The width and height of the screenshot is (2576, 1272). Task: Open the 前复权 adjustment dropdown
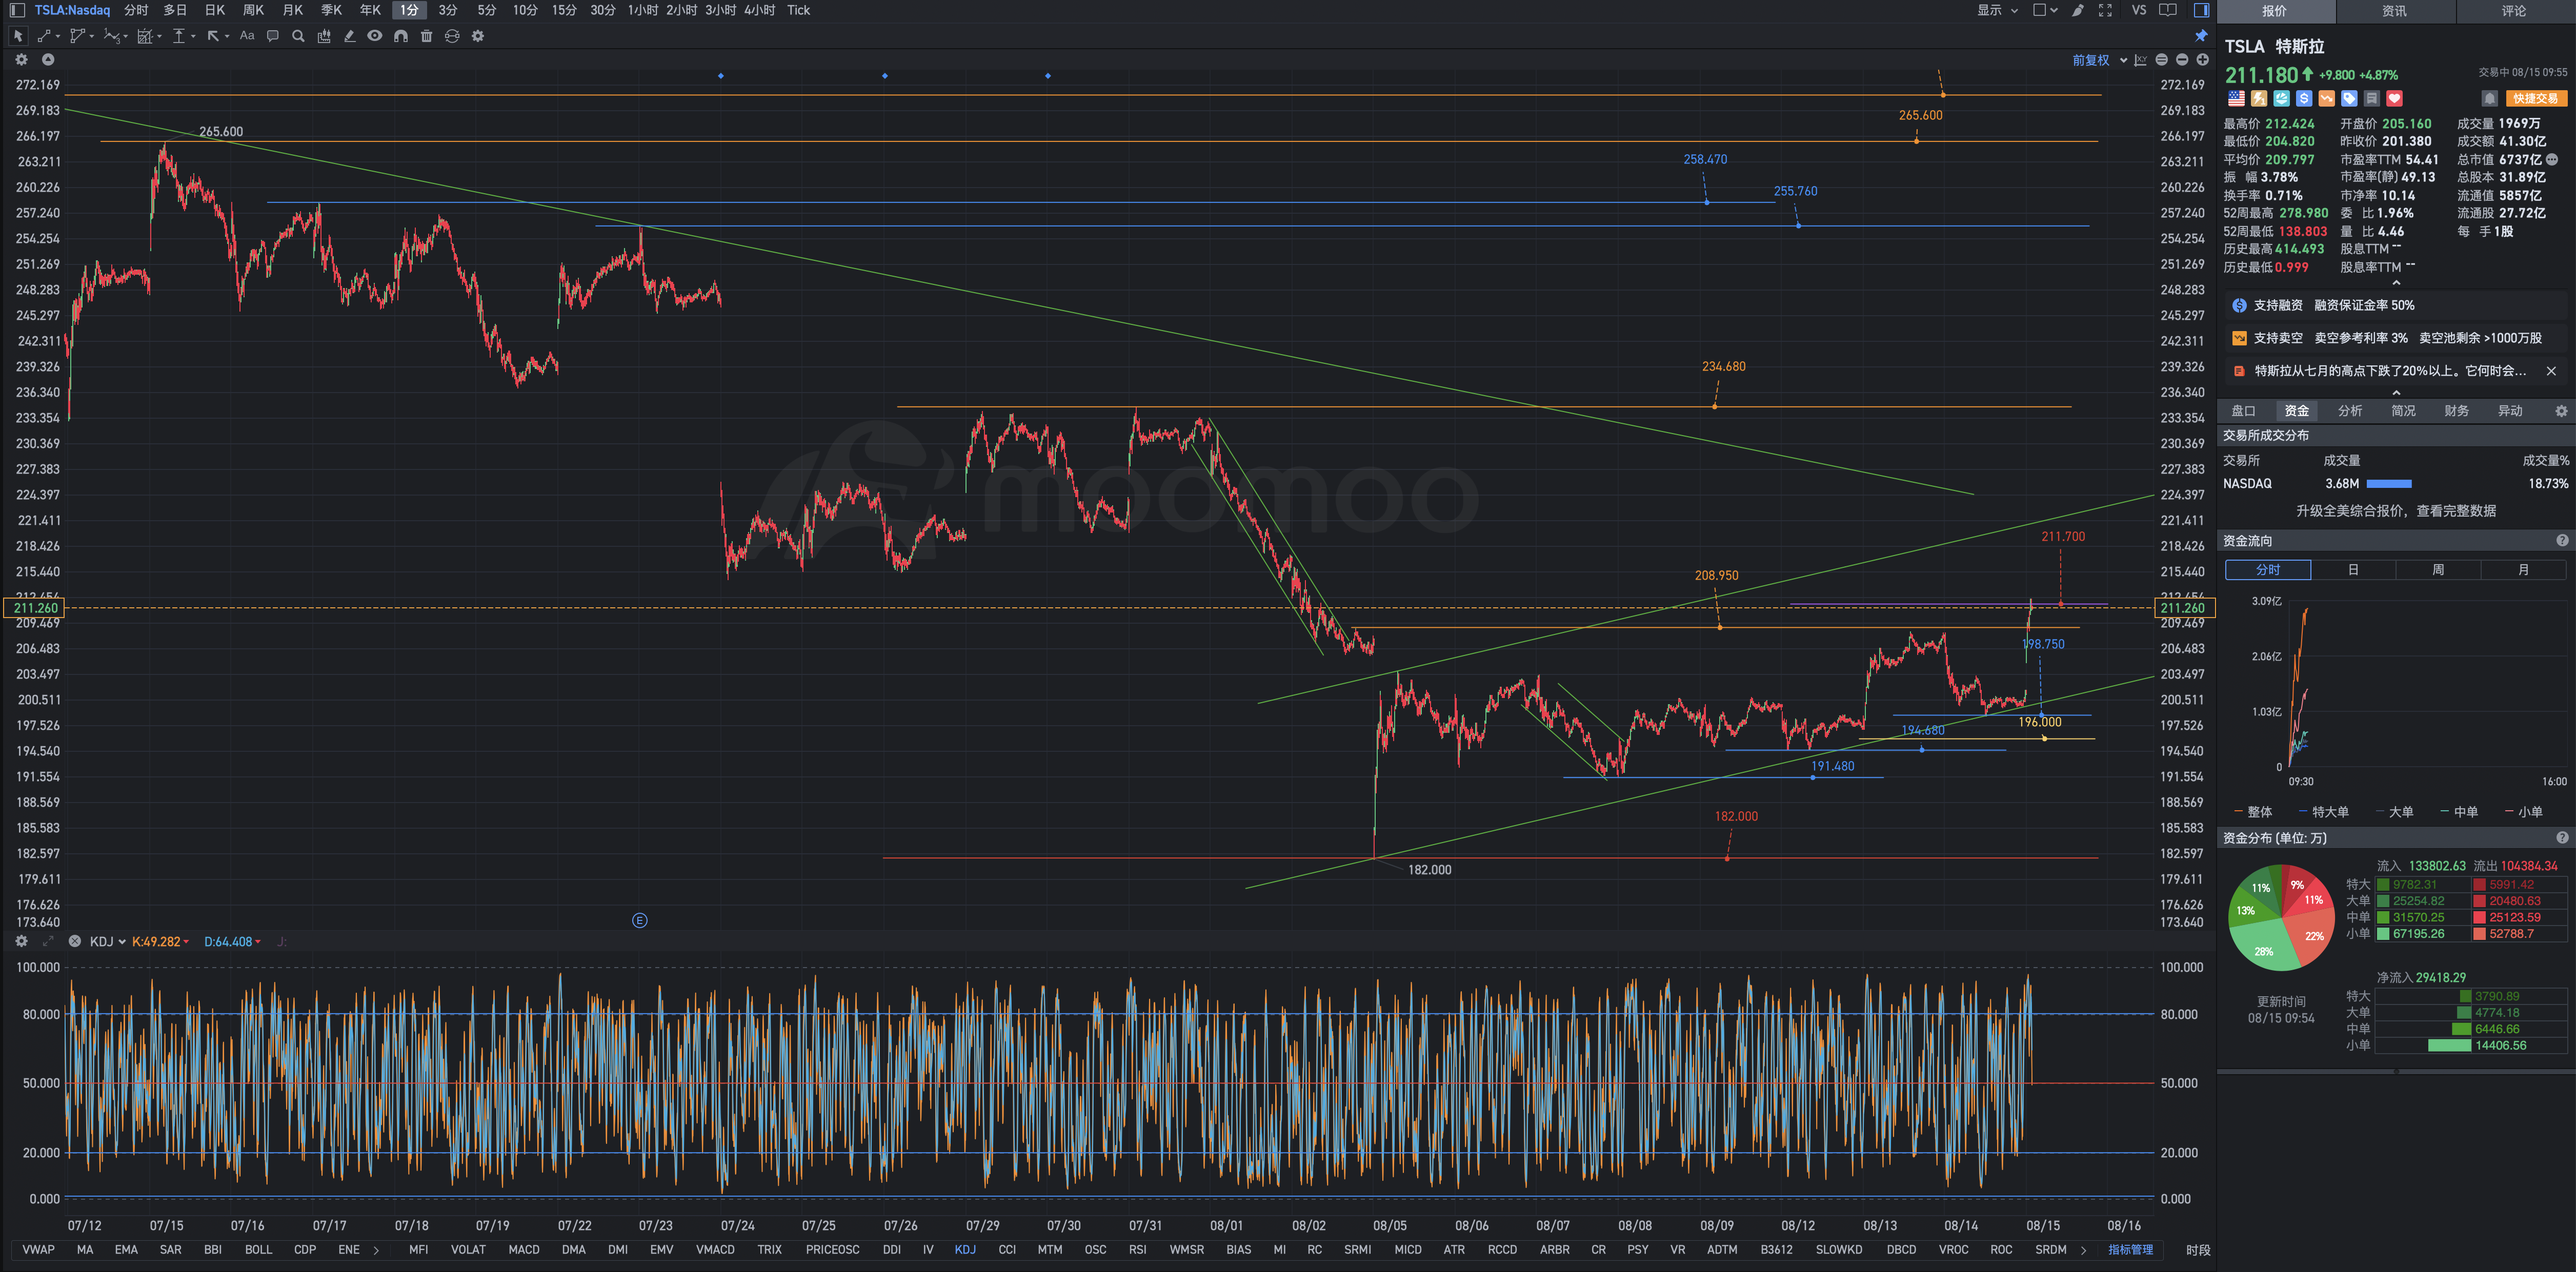tap(2099, 60)
